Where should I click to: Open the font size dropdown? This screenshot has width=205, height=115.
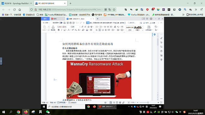[x=76, y=27]
